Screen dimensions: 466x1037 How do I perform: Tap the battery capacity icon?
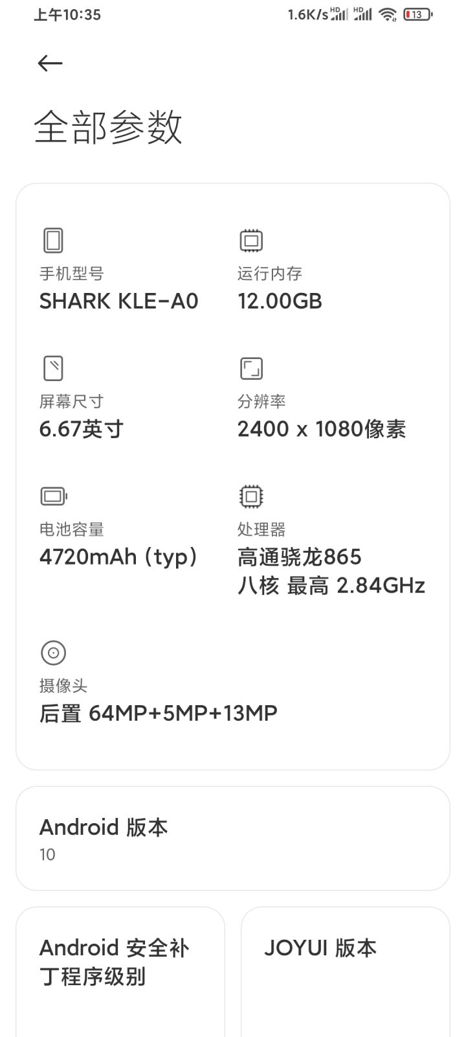54,496
